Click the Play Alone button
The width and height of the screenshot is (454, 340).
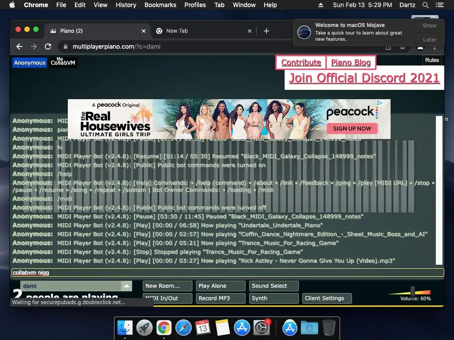pos(221,286)
